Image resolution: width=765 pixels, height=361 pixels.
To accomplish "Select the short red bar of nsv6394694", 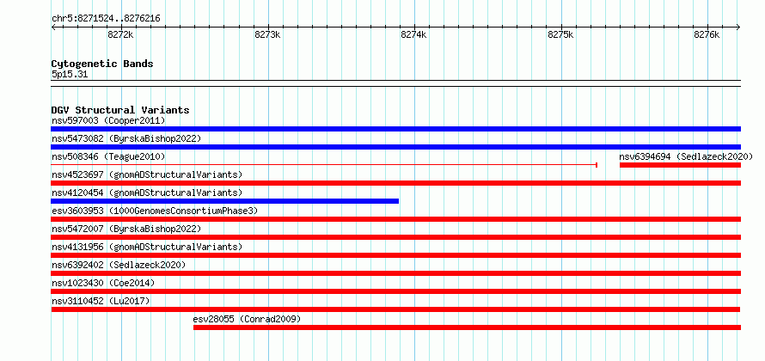I will pyautogui.click(x=680, y=165).
